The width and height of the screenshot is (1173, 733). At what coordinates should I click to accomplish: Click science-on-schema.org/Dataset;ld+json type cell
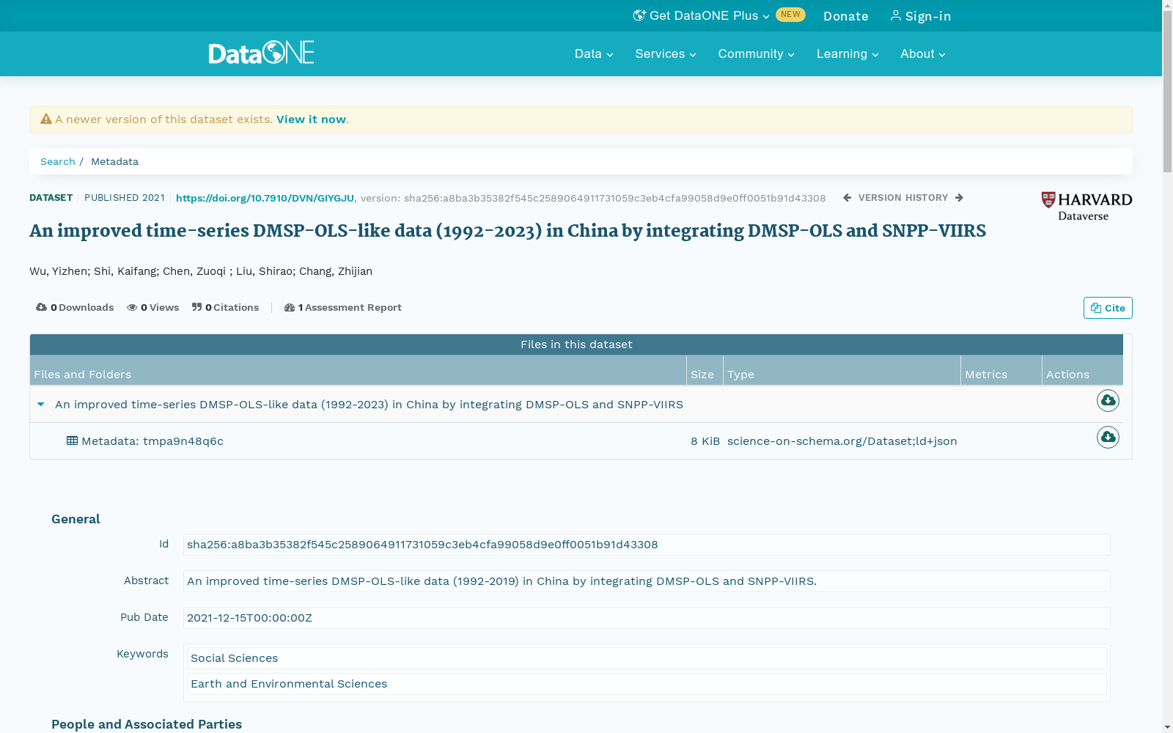(842, 441)
